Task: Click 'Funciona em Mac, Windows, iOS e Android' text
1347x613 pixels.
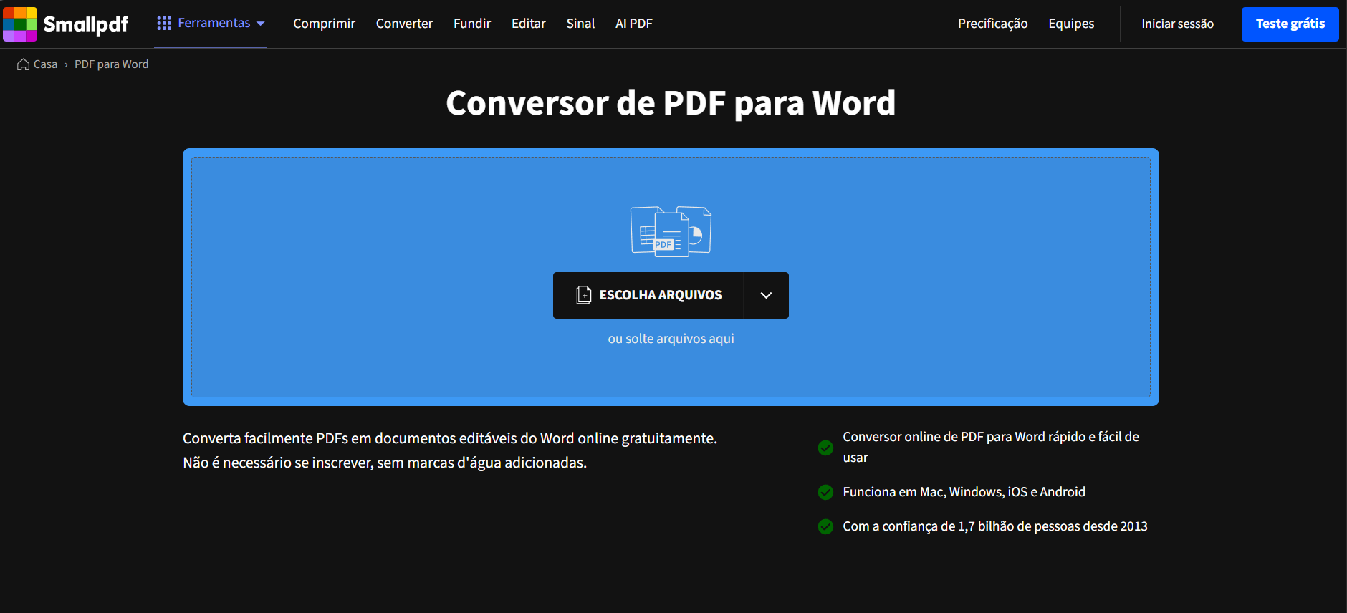Action: point(964,492)
